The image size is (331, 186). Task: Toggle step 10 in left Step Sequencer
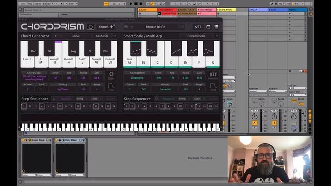coord(78,106)
